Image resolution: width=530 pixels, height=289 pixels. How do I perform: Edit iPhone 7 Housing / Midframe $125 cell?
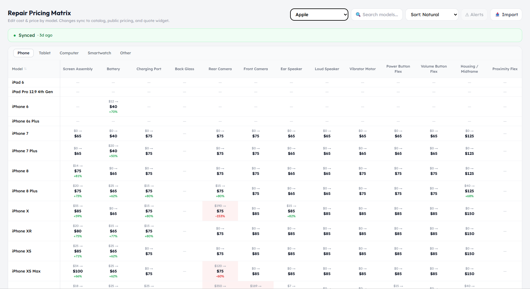[x=469, y=134]
